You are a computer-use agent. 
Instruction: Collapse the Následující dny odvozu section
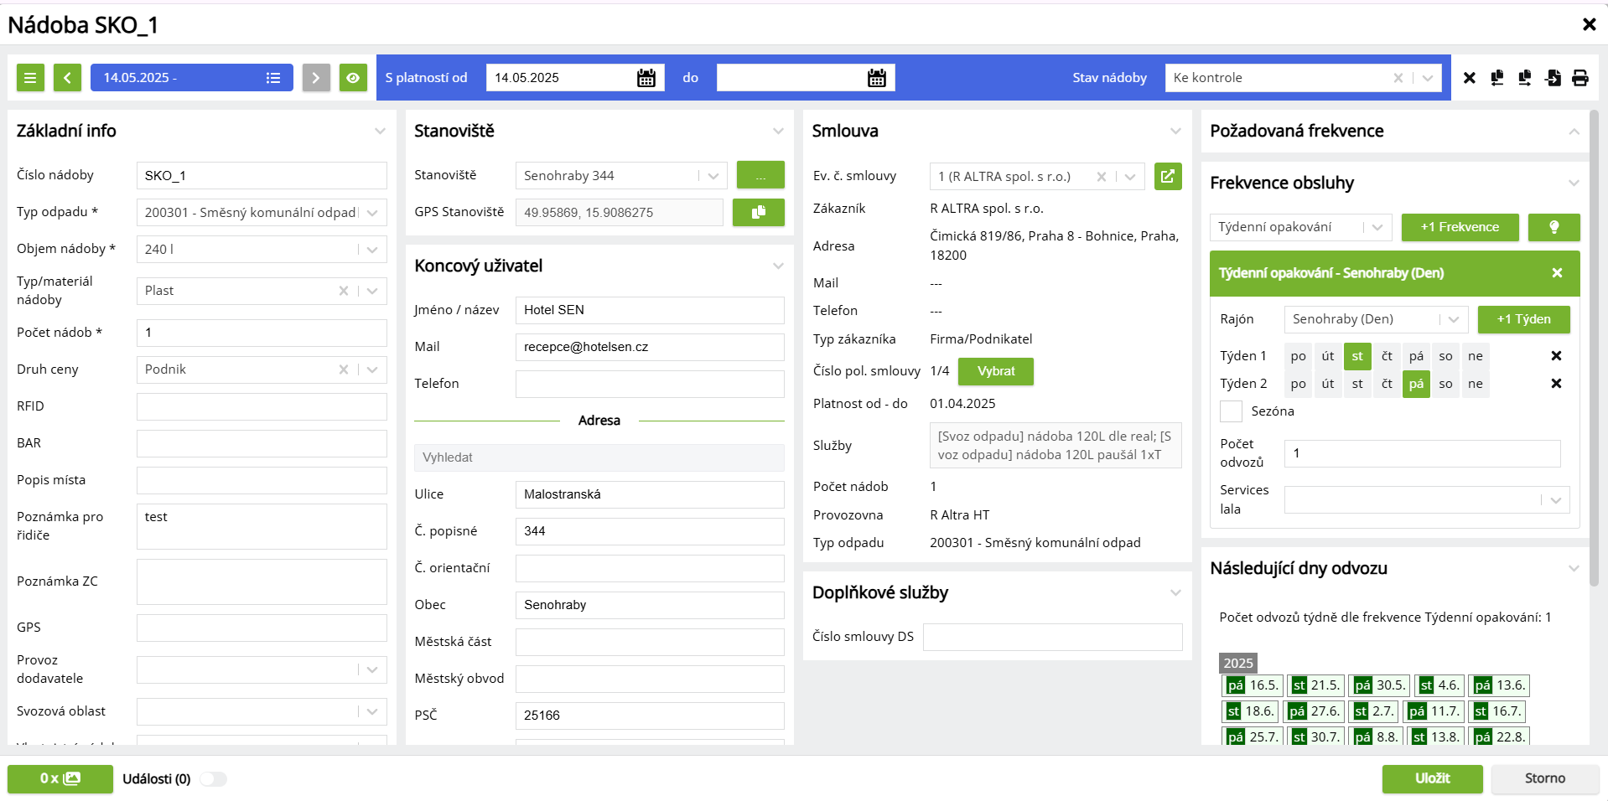[x=1574, y=568]
